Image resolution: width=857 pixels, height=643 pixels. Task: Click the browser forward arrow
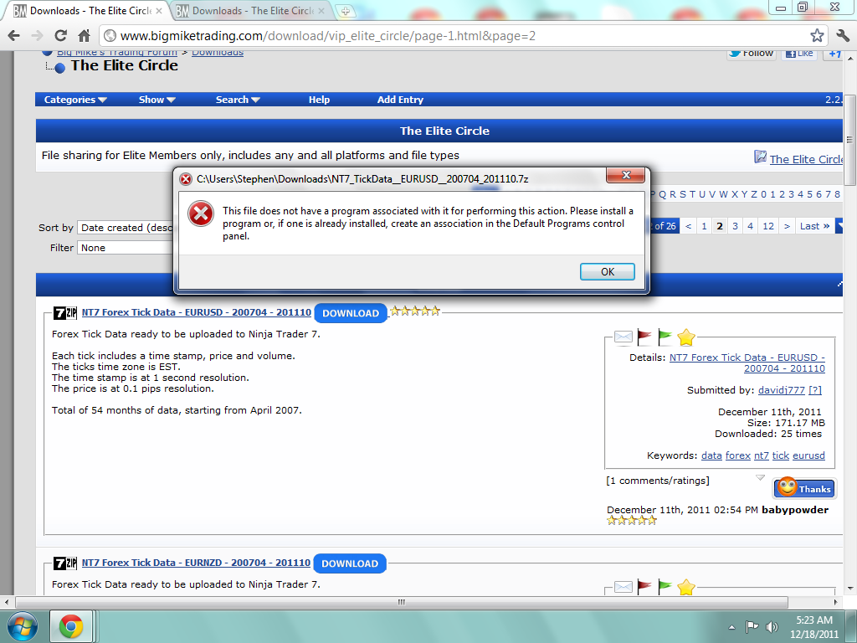point(37,36)
